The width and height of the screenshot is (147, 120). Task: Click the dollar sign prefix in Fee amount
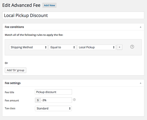[38, 100]
